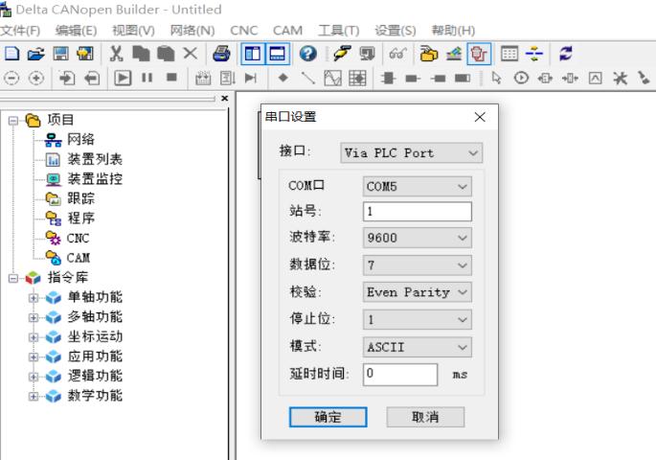The image size is (656, 460).
Task: Collapse the 指令库 tree node
Action: pos(13,278)
